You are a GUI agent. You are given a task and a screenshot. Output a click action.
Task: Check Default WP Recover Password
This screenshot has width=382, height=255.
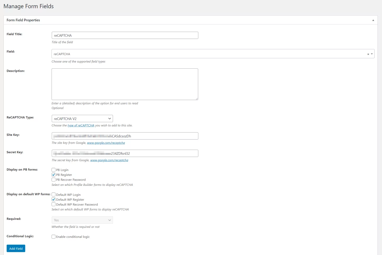click(x=54, y=204)
